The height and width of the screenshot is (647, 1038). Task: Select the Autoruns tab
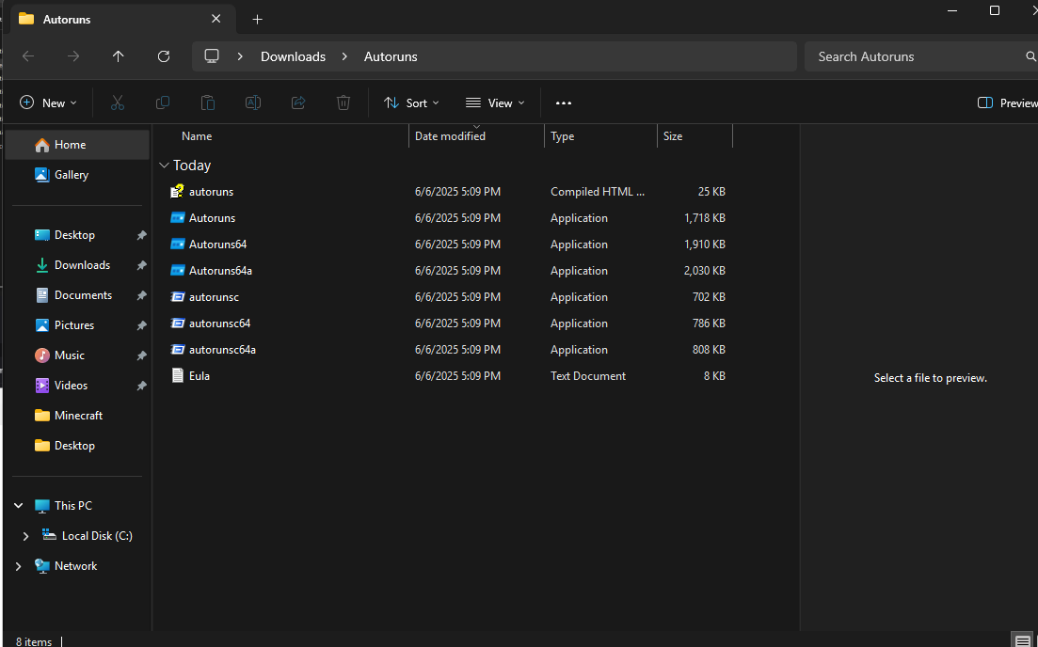[122, 19]
